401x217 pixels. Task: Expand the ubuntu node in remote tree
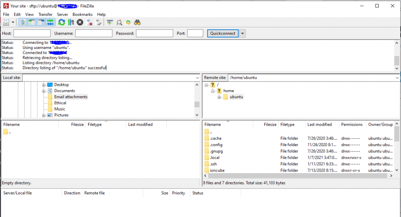coord(219,97)
